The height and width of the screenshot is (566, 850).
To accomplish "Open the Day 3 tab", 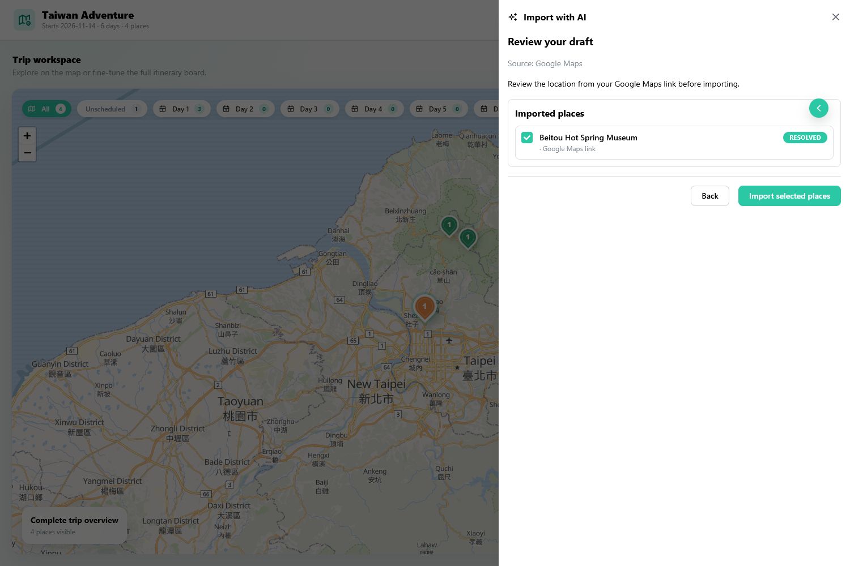I will [309, 109].
